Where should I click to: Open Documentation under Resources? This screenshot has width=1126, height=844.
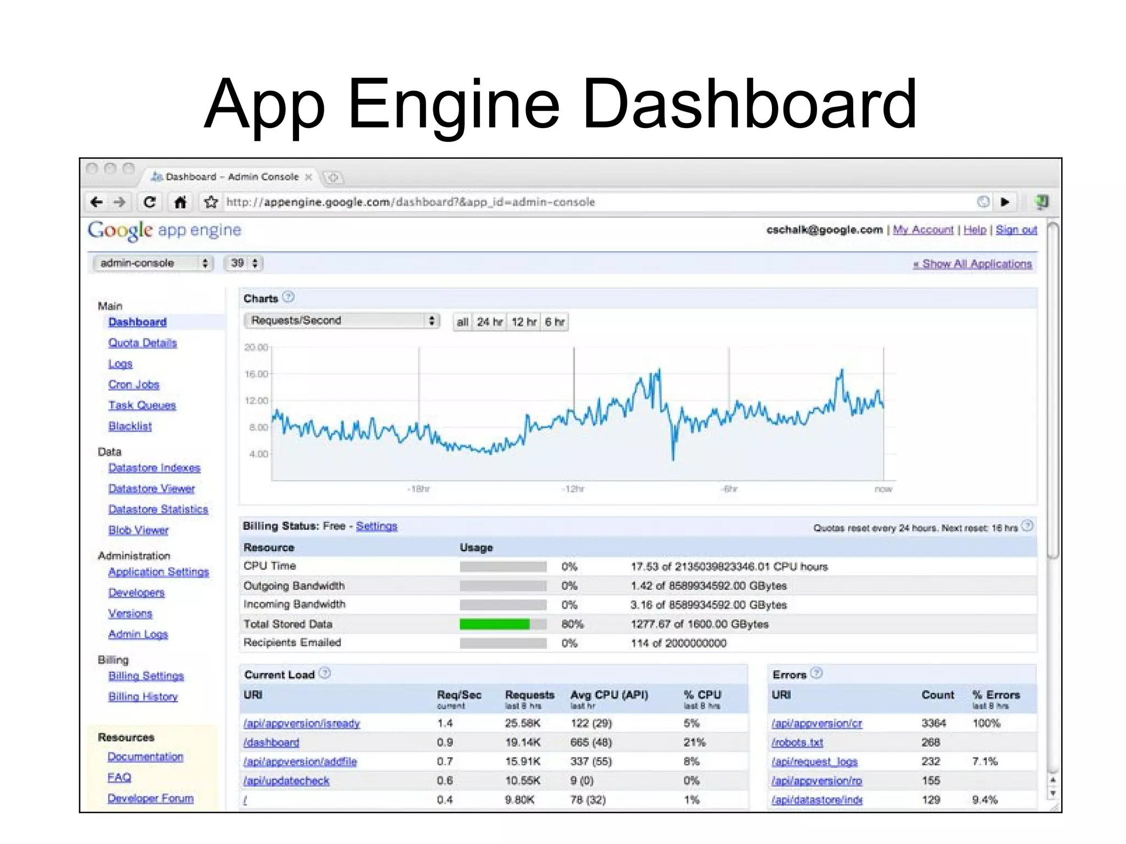[145, 757]
